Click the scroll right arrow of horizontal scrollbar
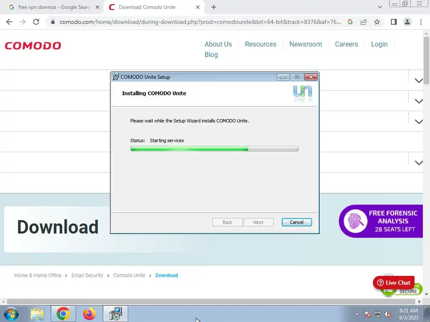The height and width of the screenshot is (322, 430). (420, 301)
